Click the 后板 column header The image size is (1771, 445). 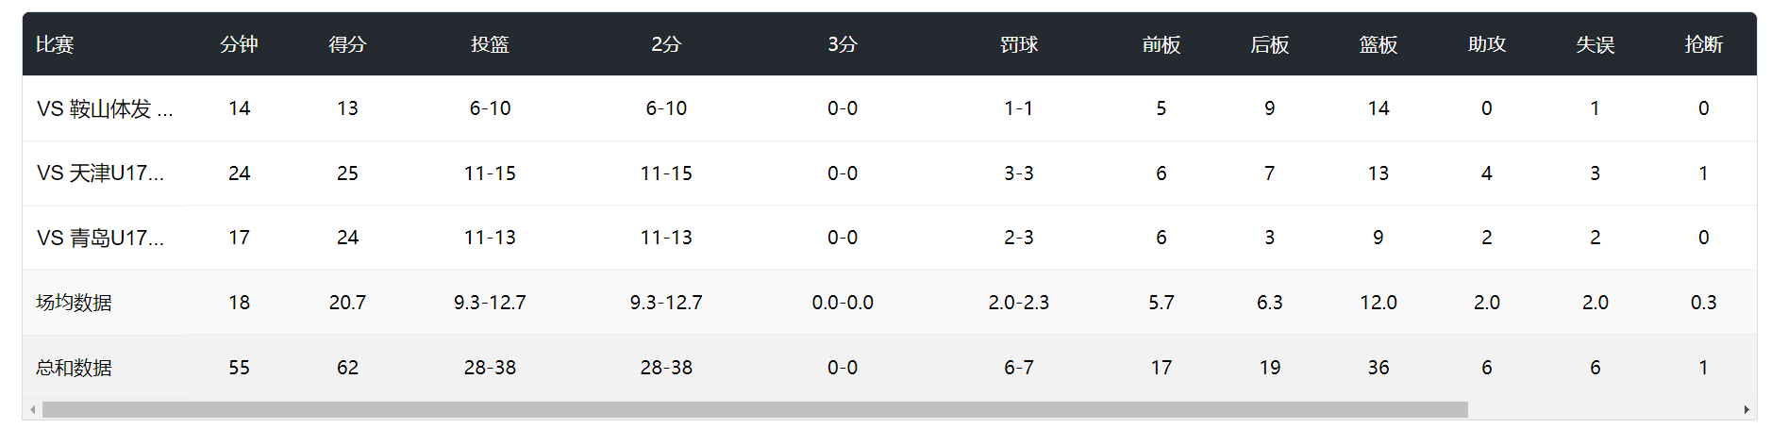point(1269,44)
